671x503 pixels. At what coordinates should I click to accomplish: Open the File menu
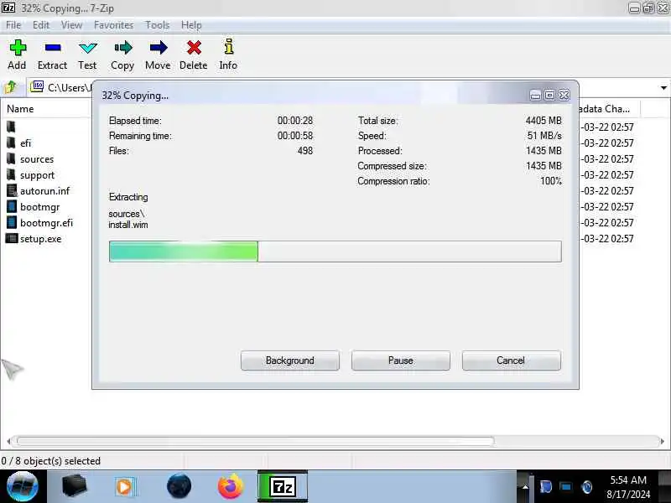[x=13, y=25]
